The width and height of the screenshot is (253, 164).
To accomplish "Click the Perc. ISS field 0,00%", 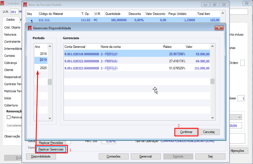I will pos(109,142).
